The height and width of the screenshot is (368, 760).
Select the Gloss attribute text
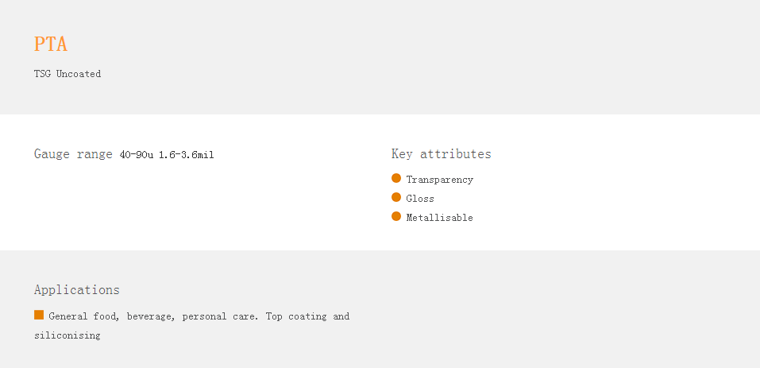[x=420, y=199]
